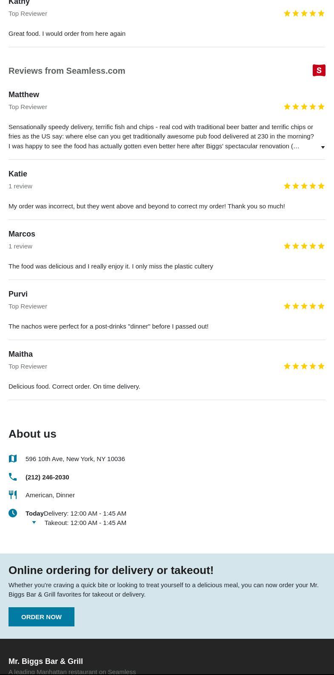The image size is (334, 675).
Task: Click reviewer name Matthew
Action: (24, 95)
